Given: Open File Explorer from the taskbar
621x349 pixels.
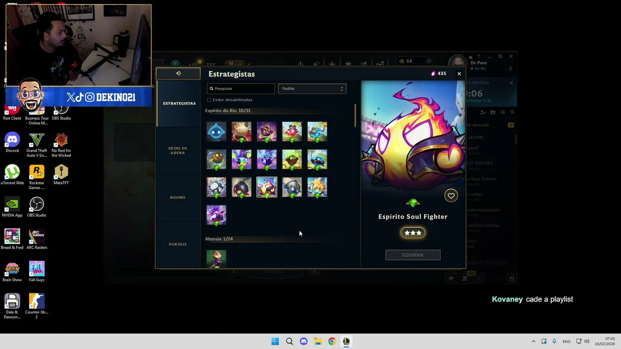Looking at the screenshot, I should (318, 341).
